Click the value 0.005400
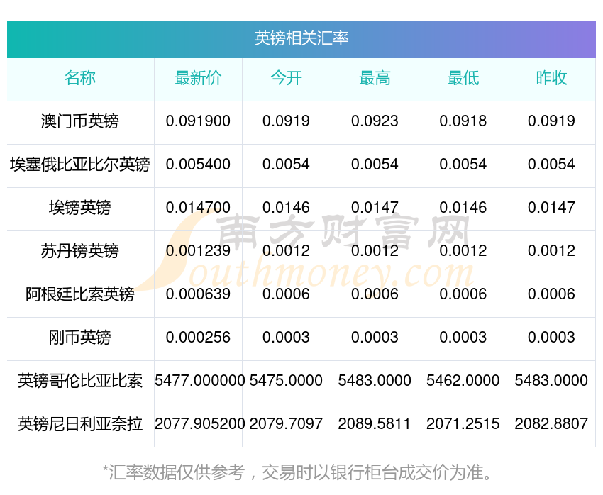Screen dimensions: 603x495 pyautogui.click(x=198, y=165)
